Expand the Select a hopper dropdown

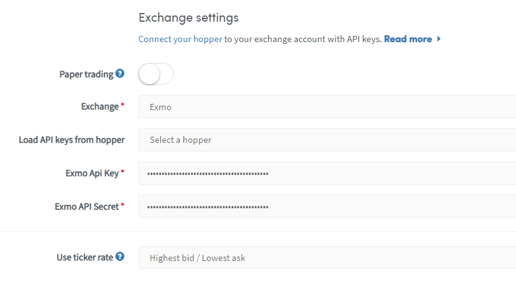pos(327,140)
